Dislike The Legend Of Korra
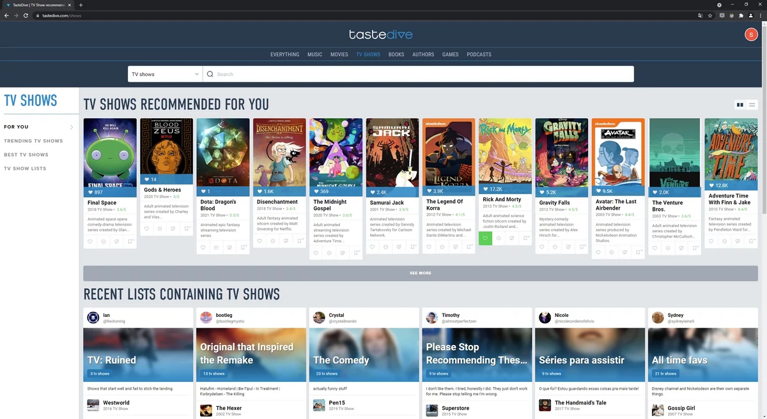Screen dimensions: 767x419 tap(455, 247)
